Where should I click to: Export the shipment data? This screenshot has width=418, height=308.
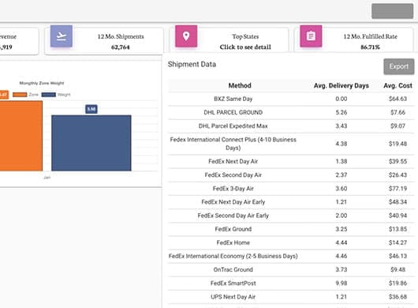coord(399,66)
